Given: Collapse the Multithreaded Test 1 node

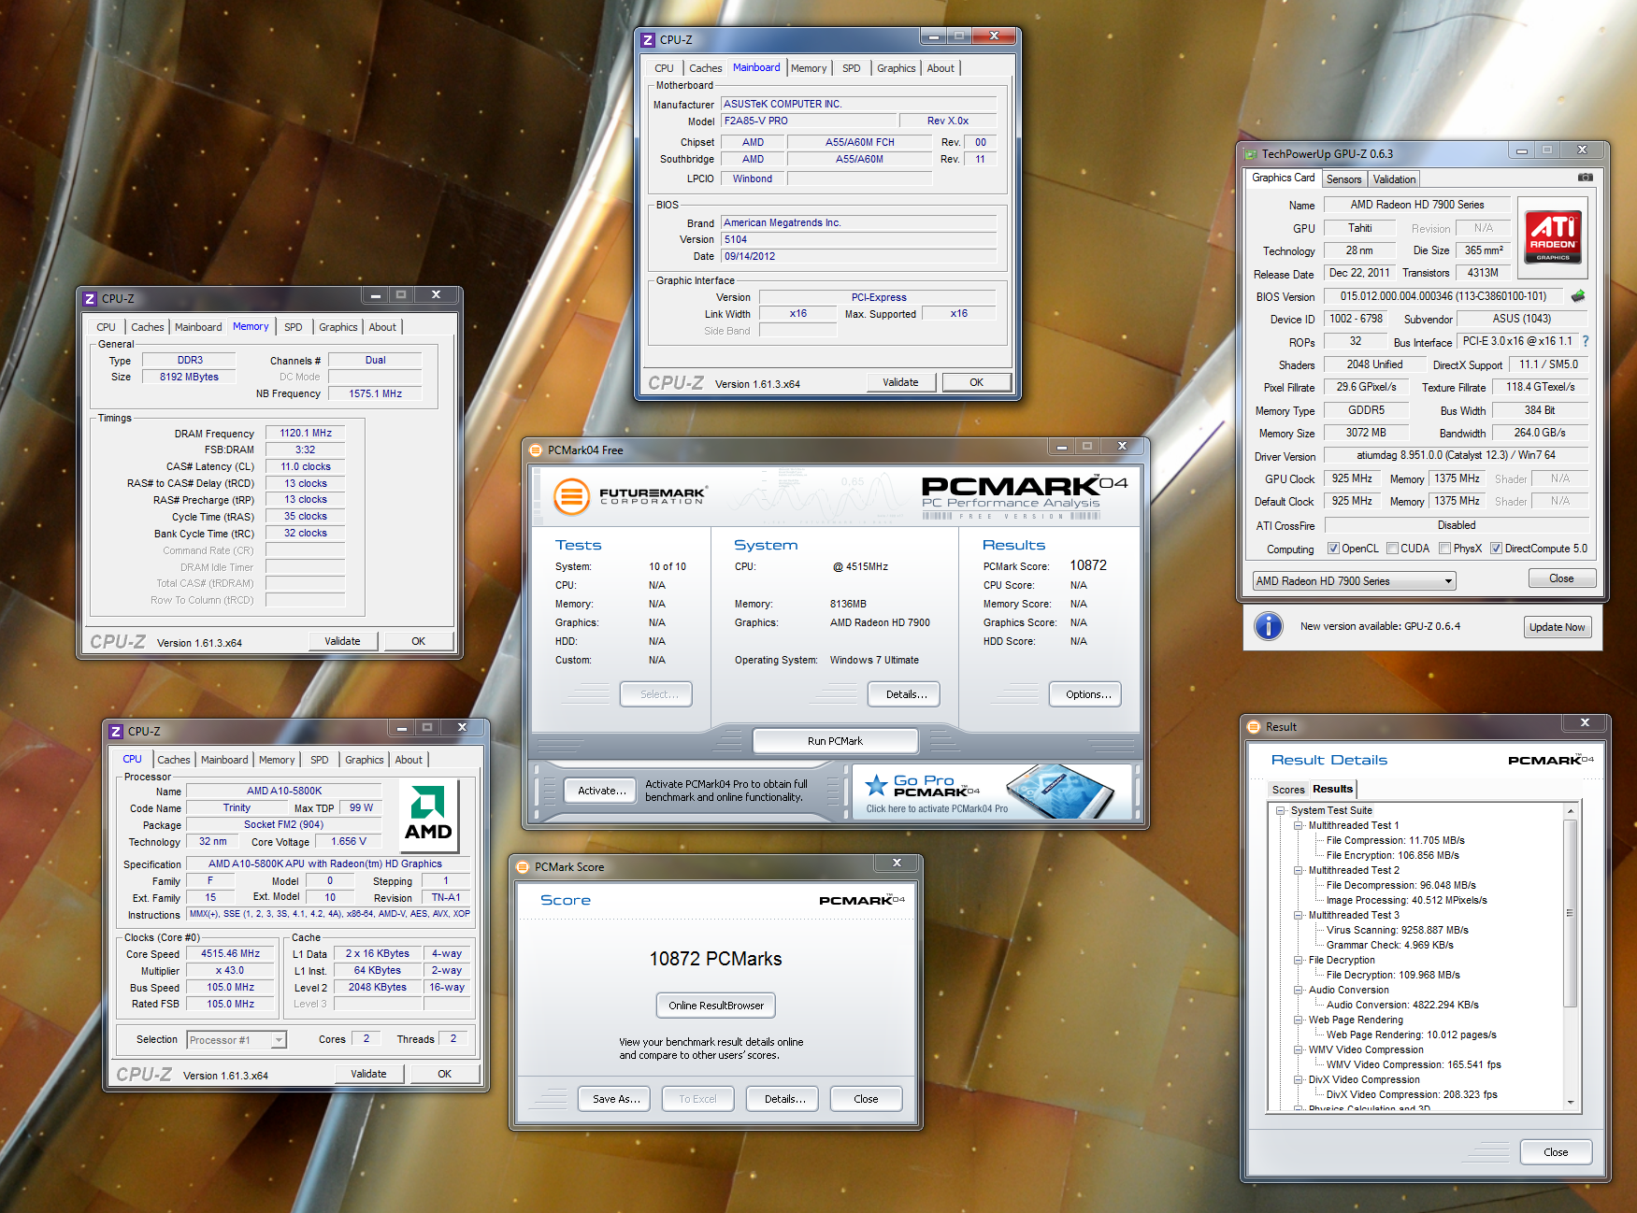Looking at the screenshot, I should (1299, 825).
